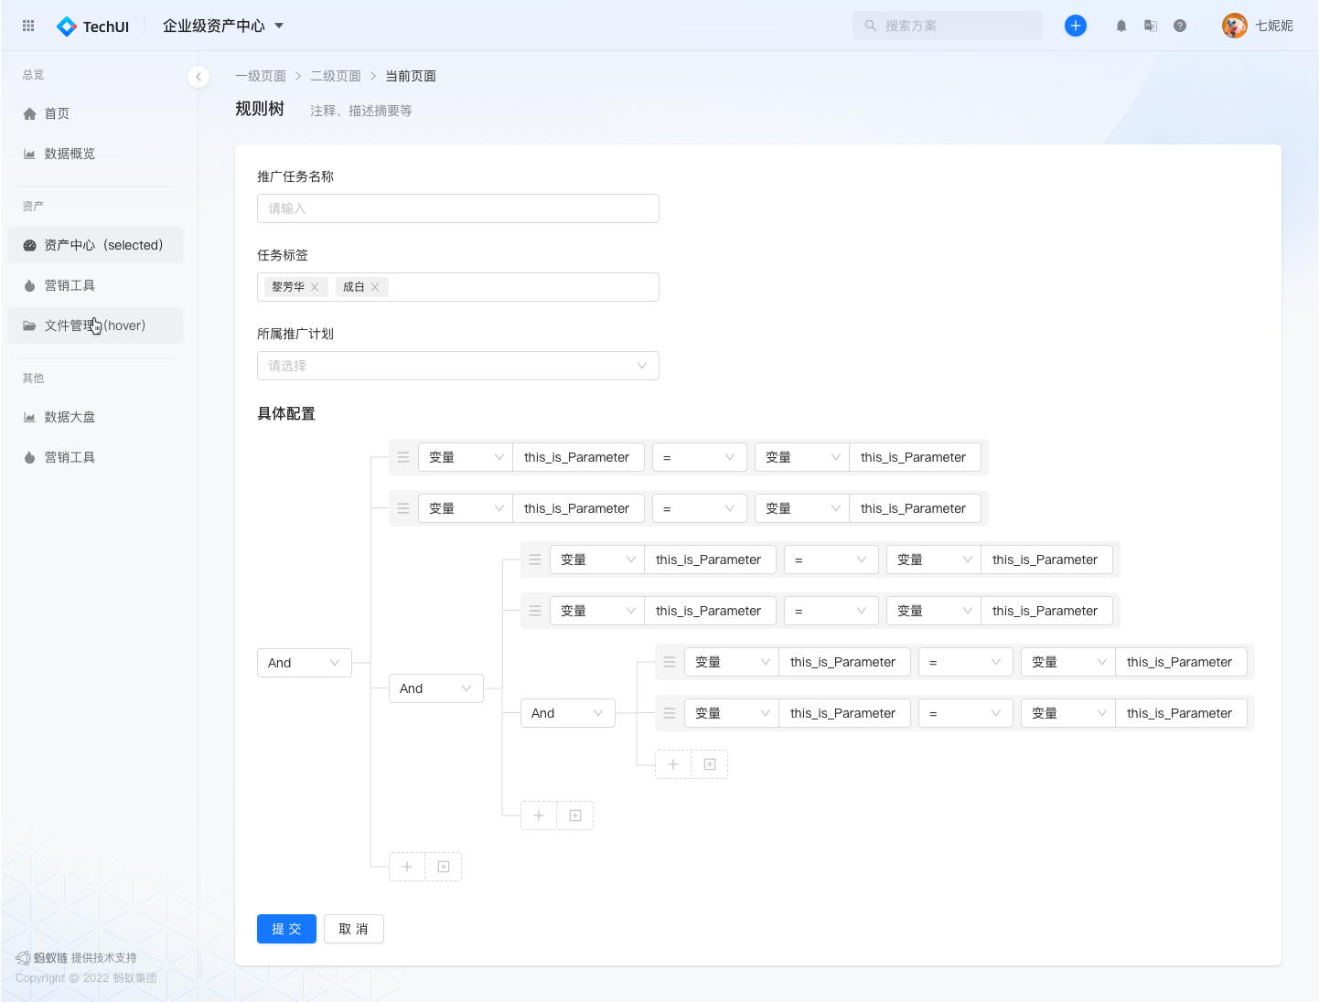Click the fifth row's operator = dropdown
The height and width of the screenshot is (1002, 1319).
[966, 662]
